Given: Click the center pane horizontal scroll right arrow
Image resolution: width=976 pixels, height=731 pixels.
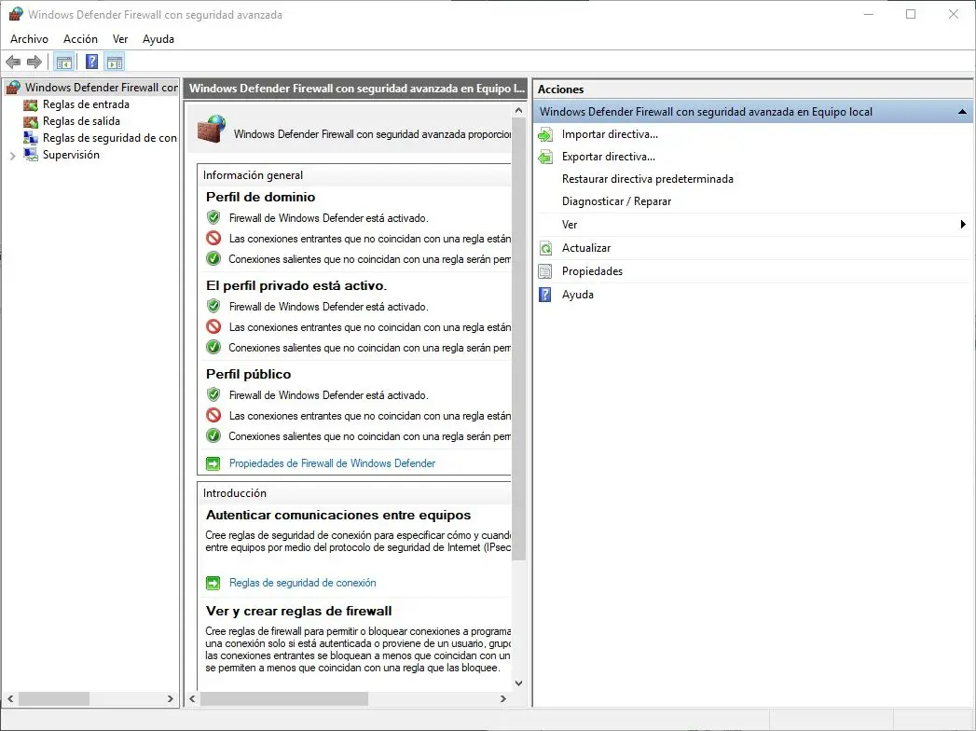Looking at the screenshot, I should [x=503, y=699].
